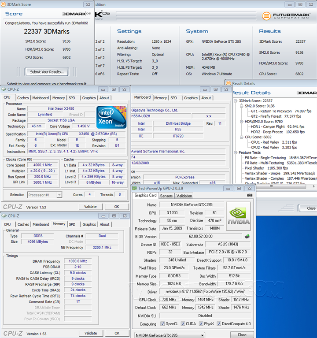Click the BIOS save chip icon
317x338 pixels.
pos(247,236)
